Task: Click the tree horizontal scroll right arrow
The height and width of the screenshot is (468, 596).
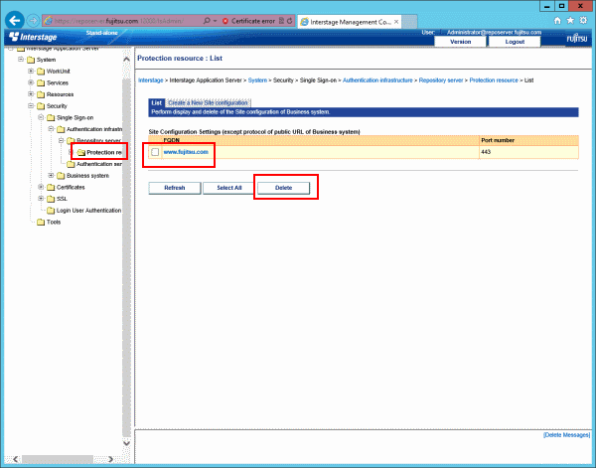Action: click(110, 459)
